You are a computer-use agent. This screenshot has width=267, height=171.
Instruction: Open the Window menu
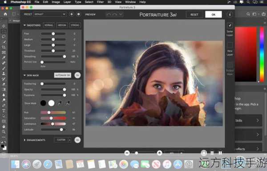click(130, 2)
